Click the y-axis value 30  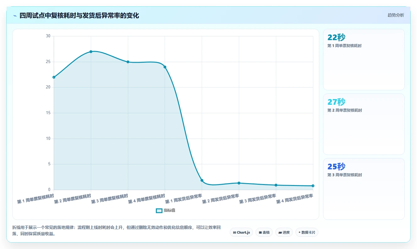tap(48, 36)
